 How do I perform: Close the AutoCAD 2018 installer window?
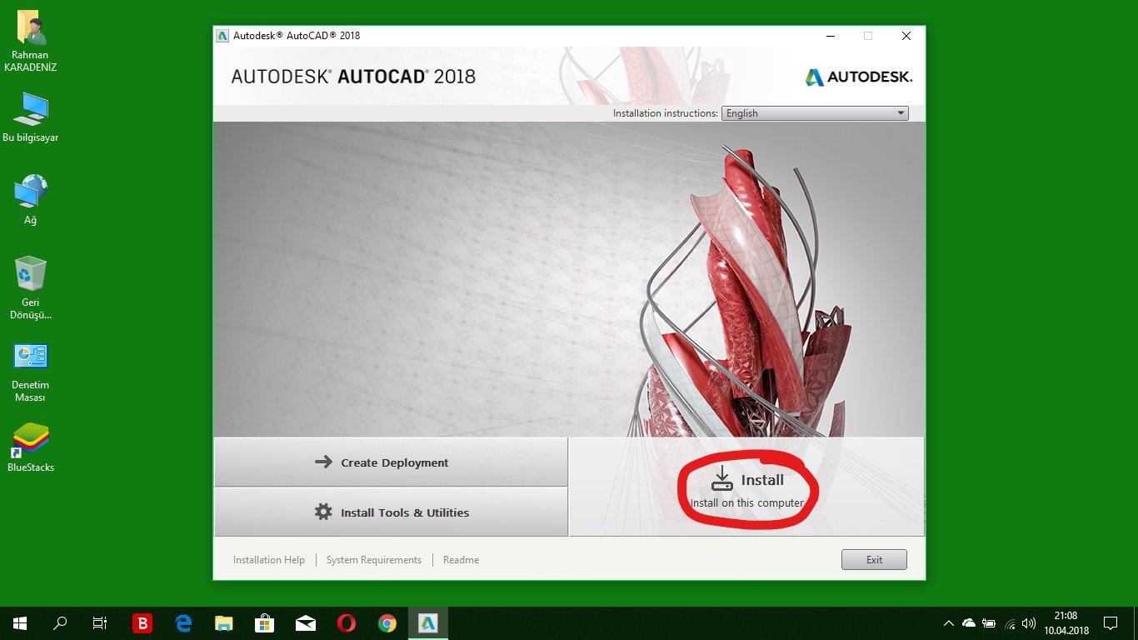(906, 36)
